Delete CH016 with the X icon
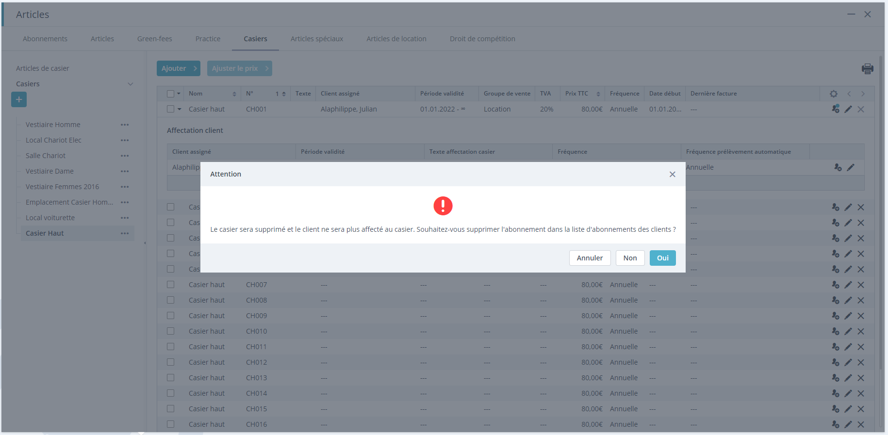This screenshot has height=435, width=888. (x=861, y=424)
